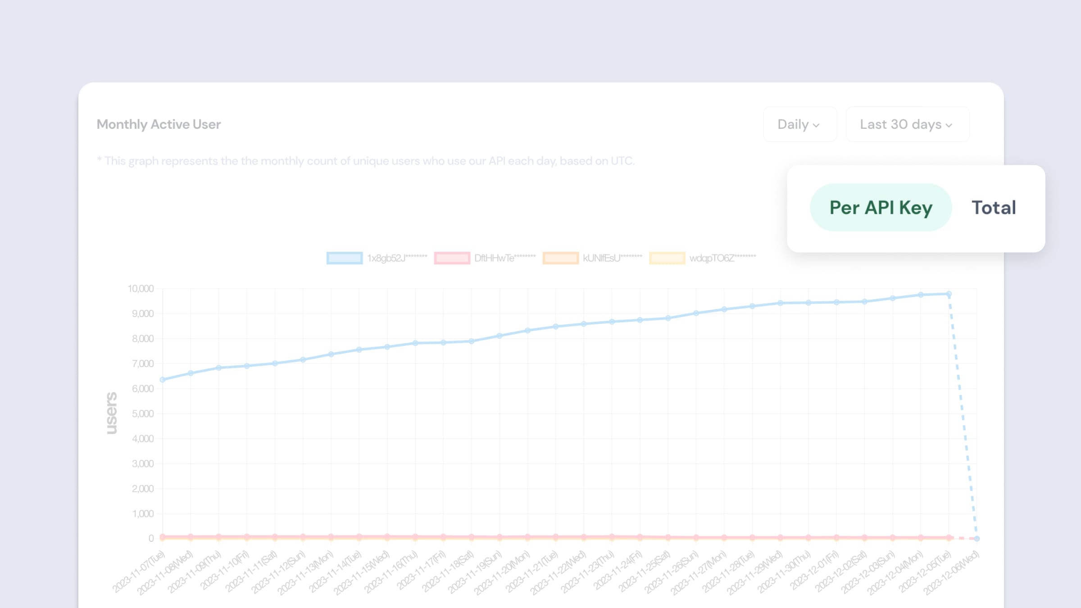Toggle the kUNIfEsU legend series
This screenshot has height=608, width=1081.
pyautogui.click(x=593, y=258)
